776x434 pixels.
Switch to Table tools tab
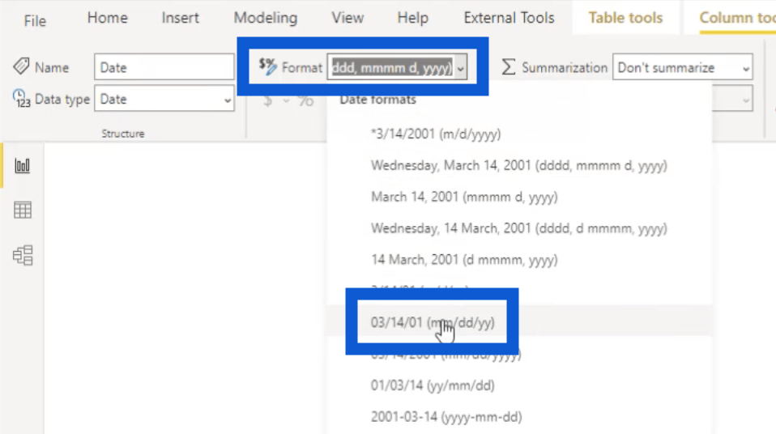tap(625, 18)
